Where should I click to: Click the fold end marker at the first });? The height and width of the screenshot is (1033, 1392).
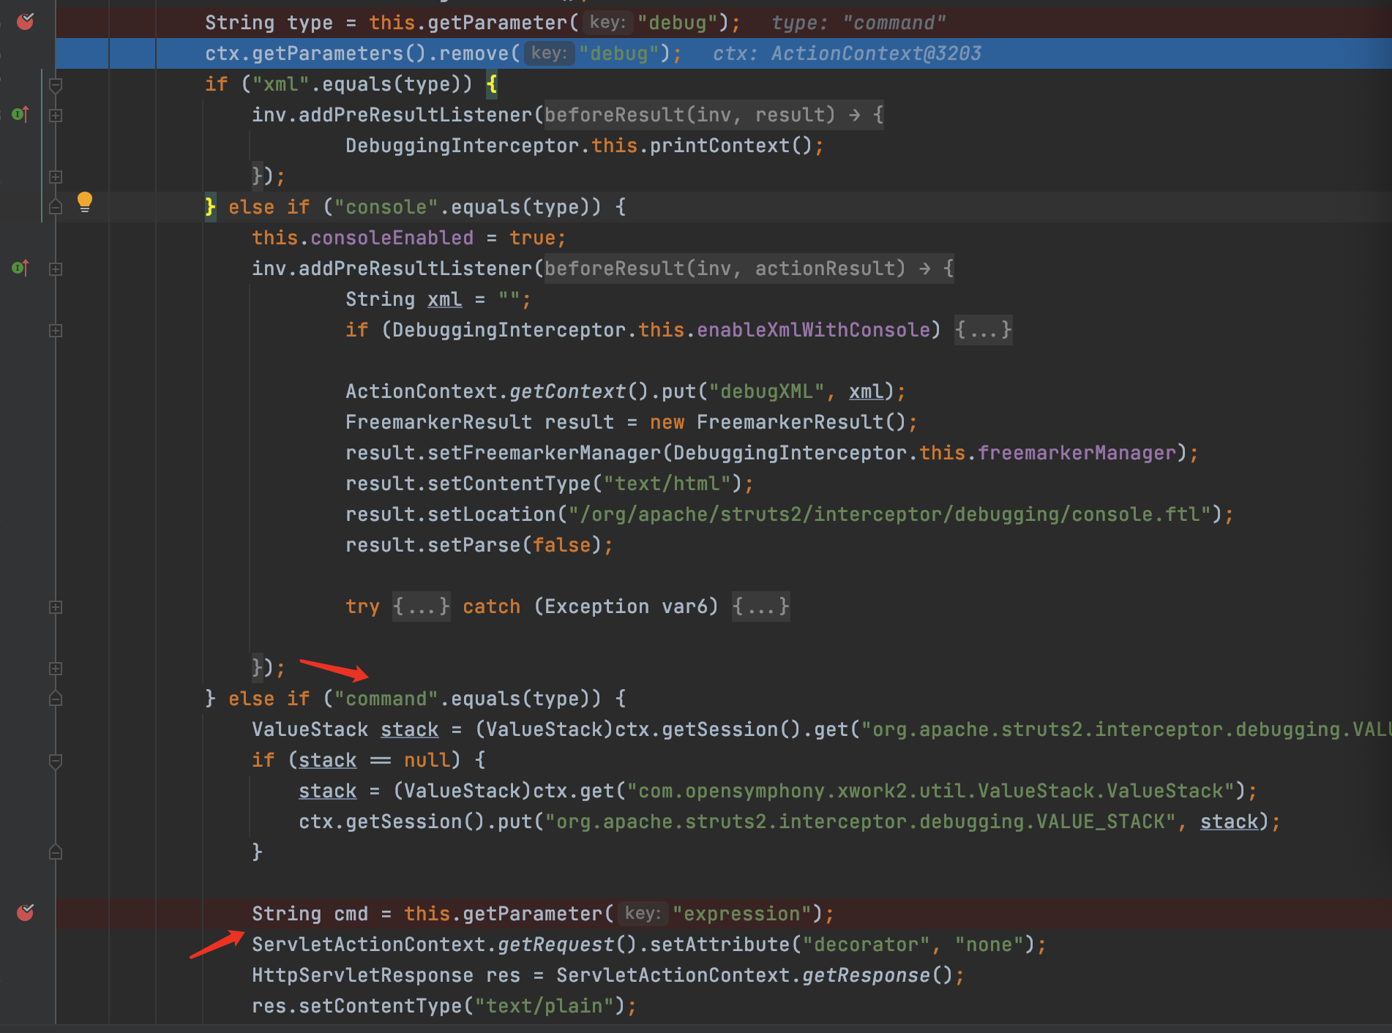tap(56, 177)
